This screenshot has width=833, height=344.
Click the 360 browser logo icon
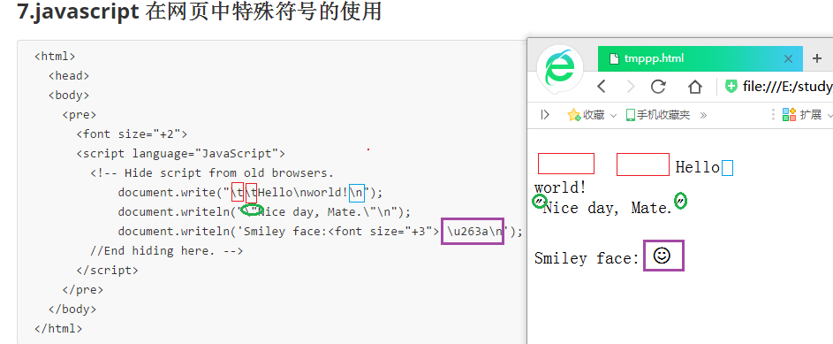point(559,69)
